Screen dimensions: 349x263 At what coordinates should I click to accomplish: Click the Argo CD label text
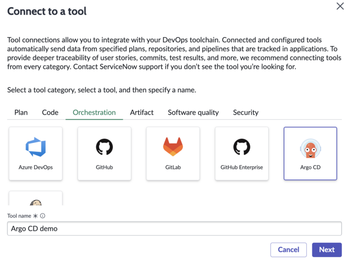coord(310,167)
